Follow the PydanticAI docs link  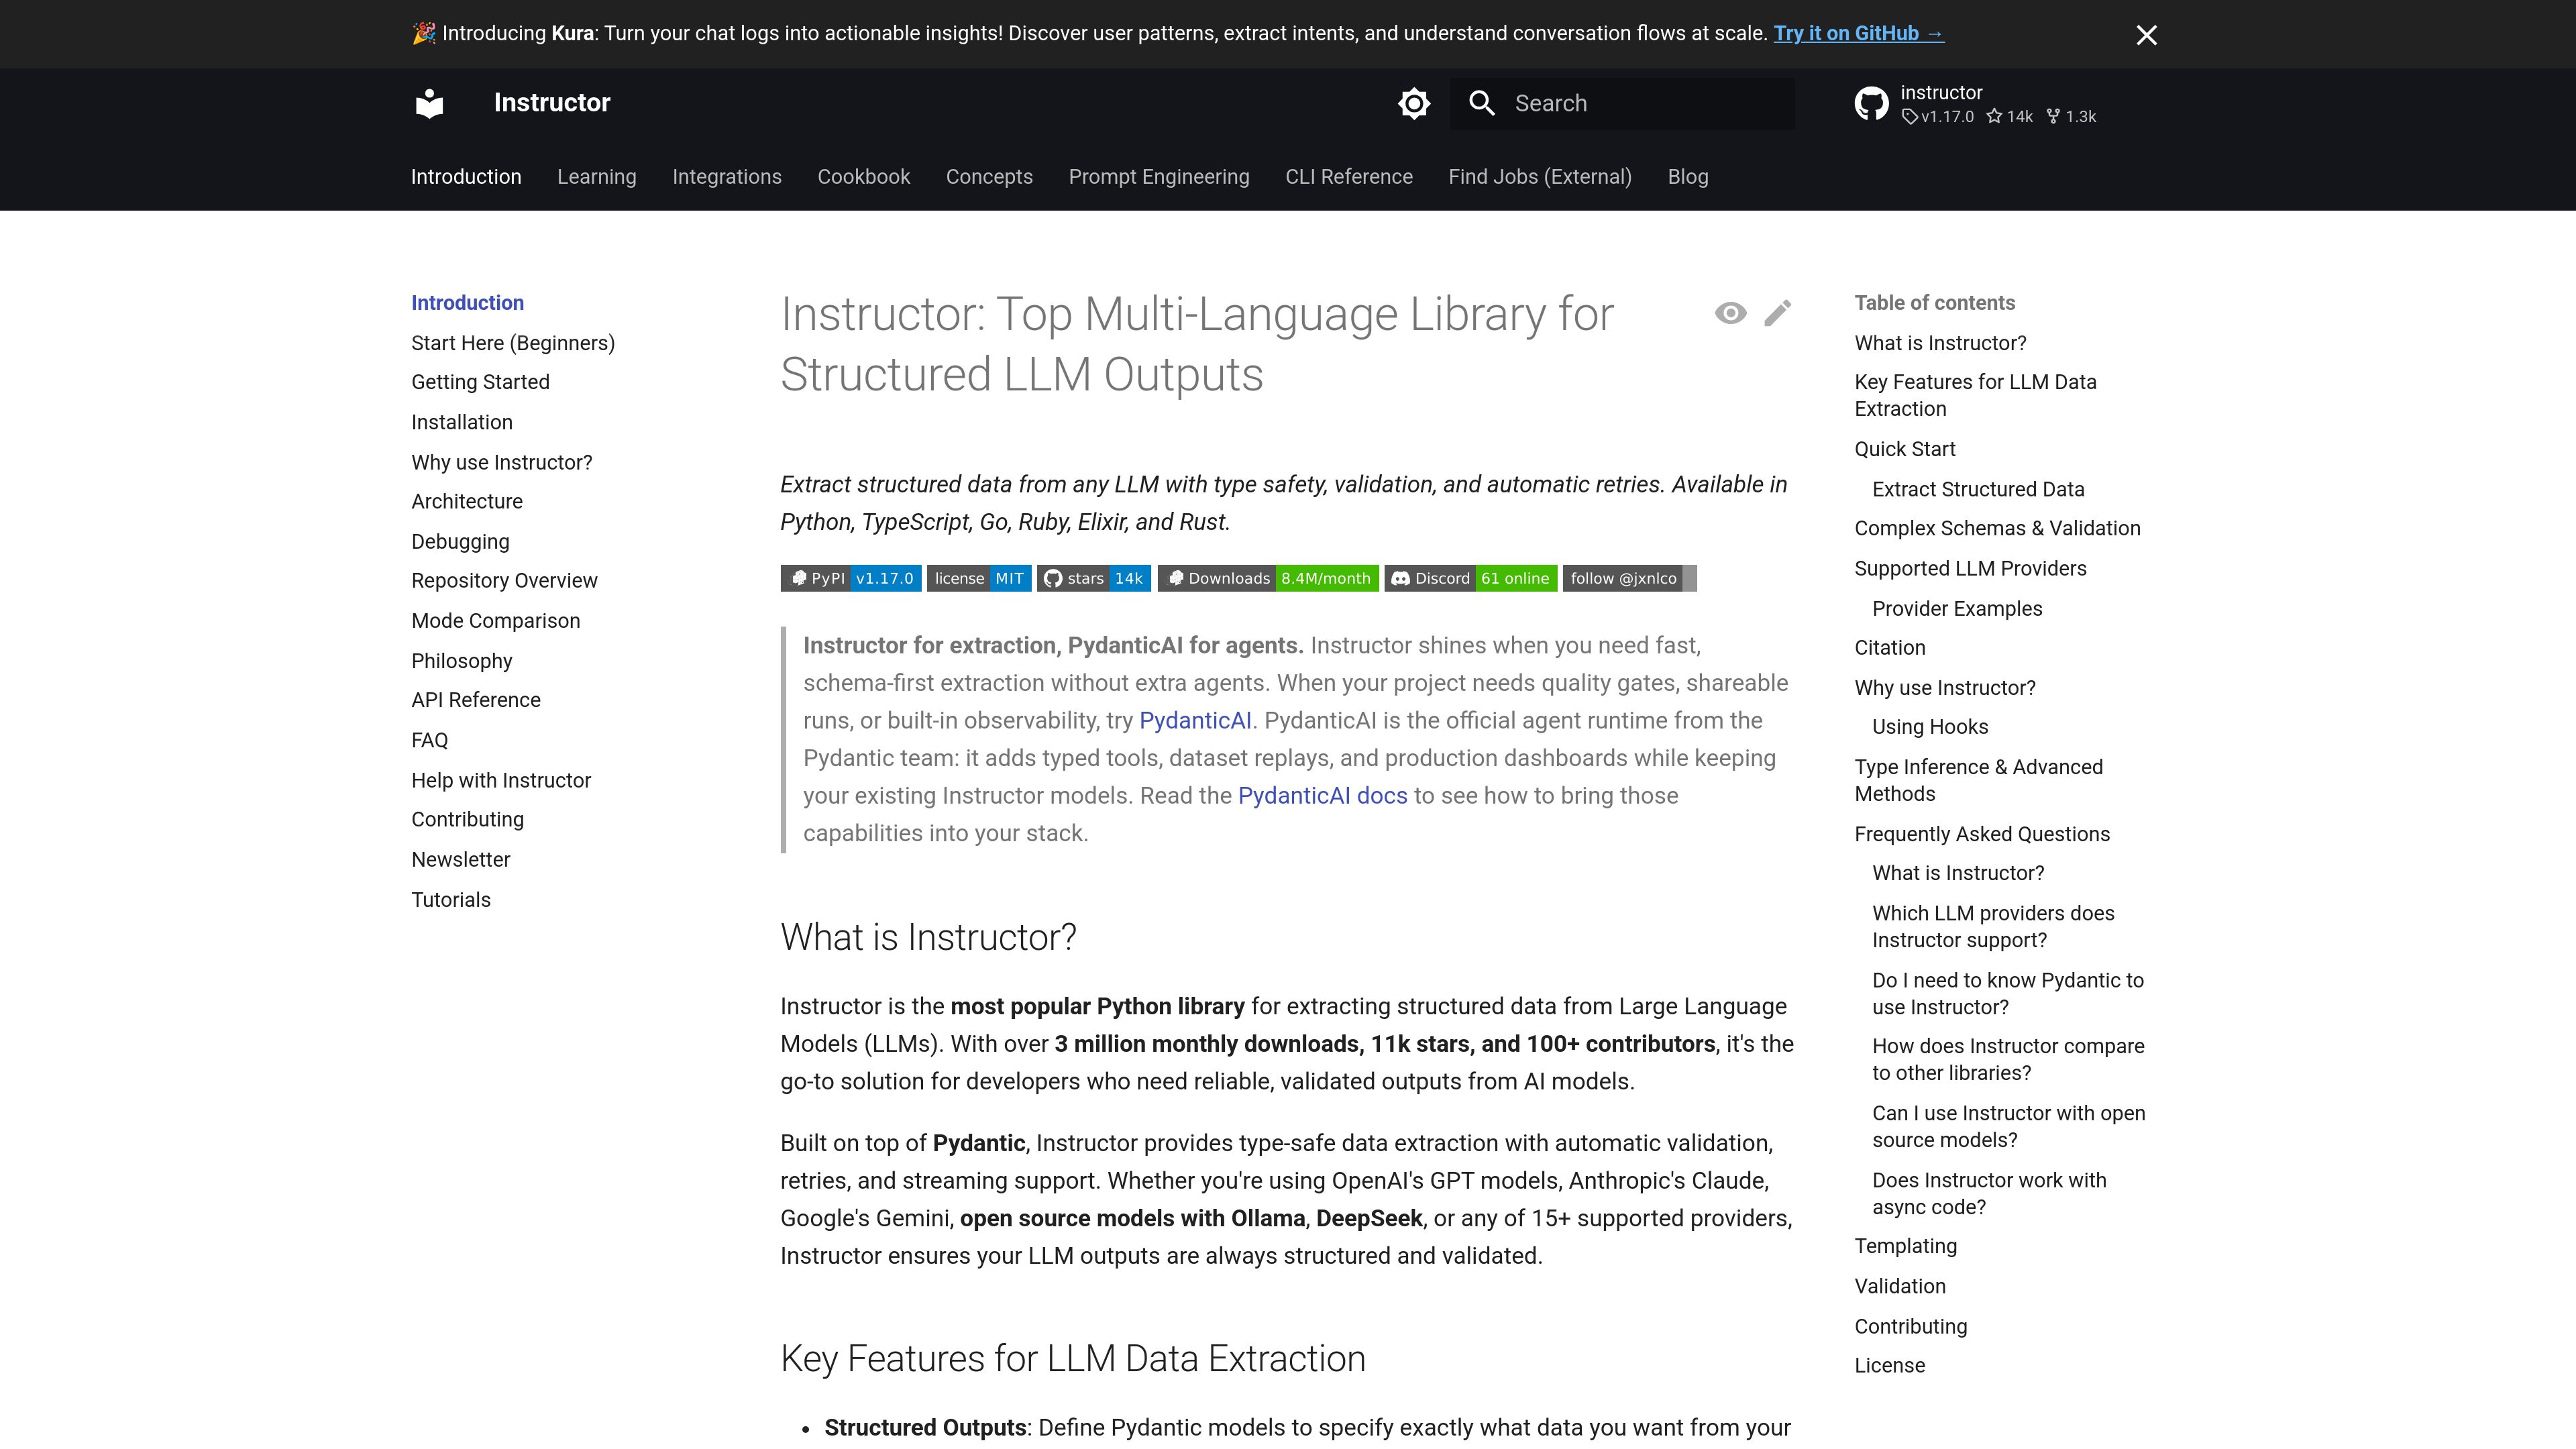click(1322, 796)
